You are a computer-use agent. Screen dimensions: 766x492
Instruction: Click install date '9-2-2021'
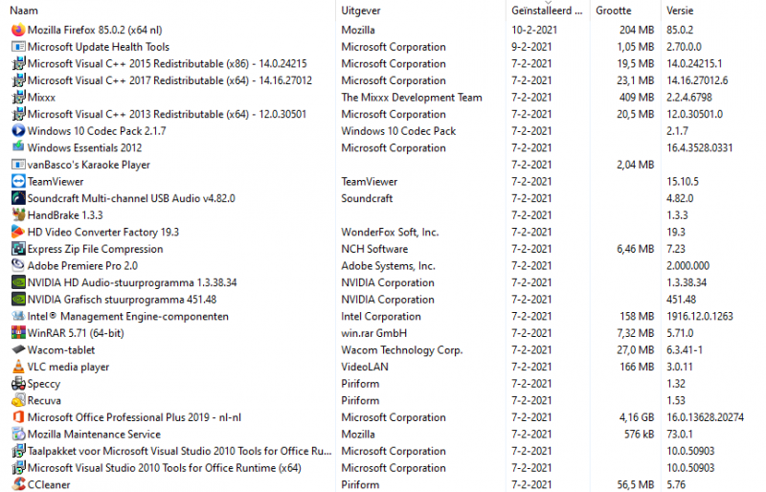pyautogui.click(x=531, y=47)
